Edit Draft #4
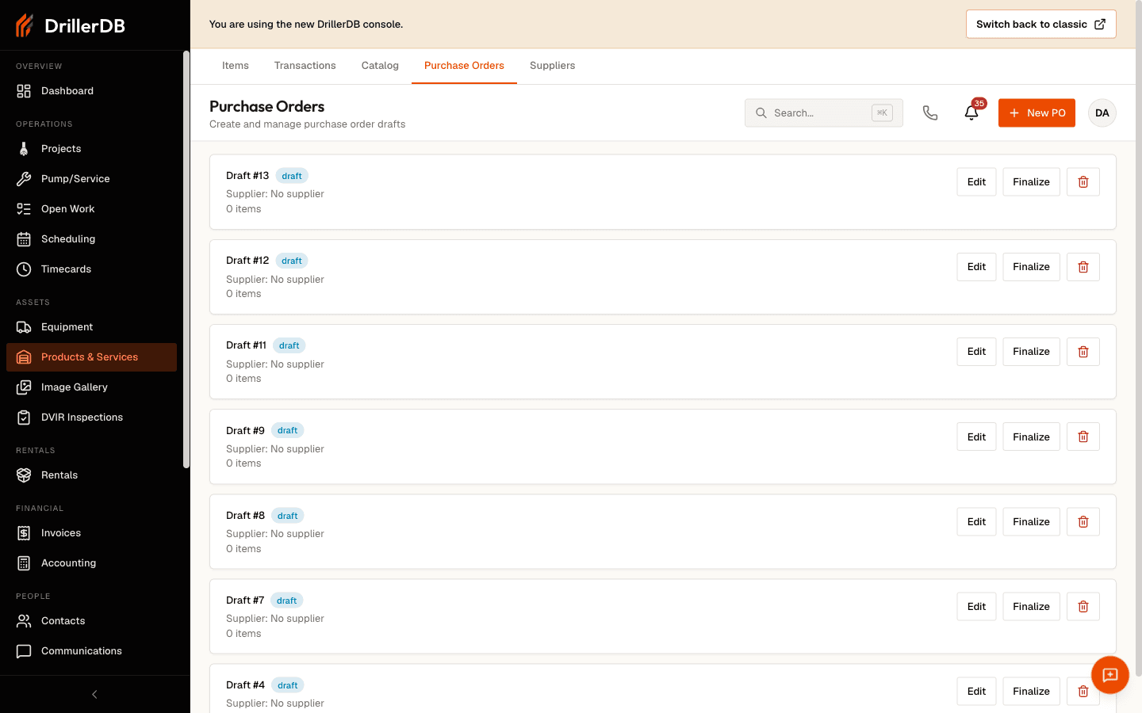This screenshot has width=1142, height=713. 976,692
